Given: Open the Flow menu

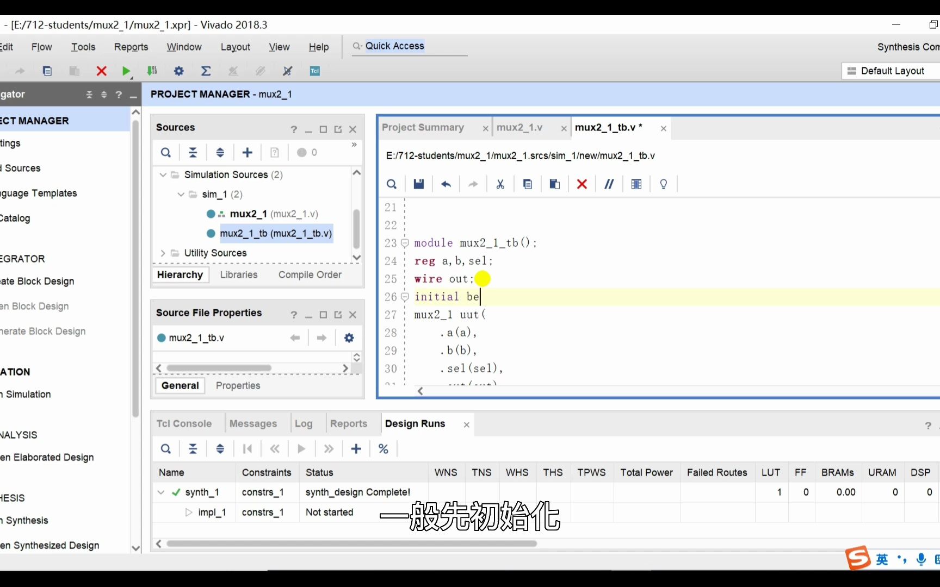Looking at the screenshot, I should 42,47.
